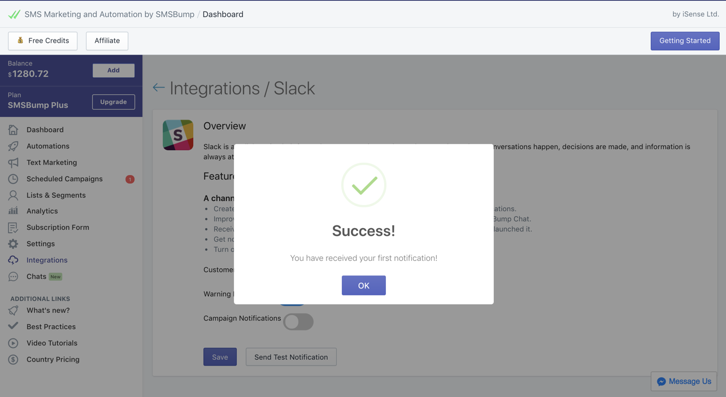This screenshot has width=726, height=397.
Task: Click the Subscription Form icon
Action: click(13, 228)
